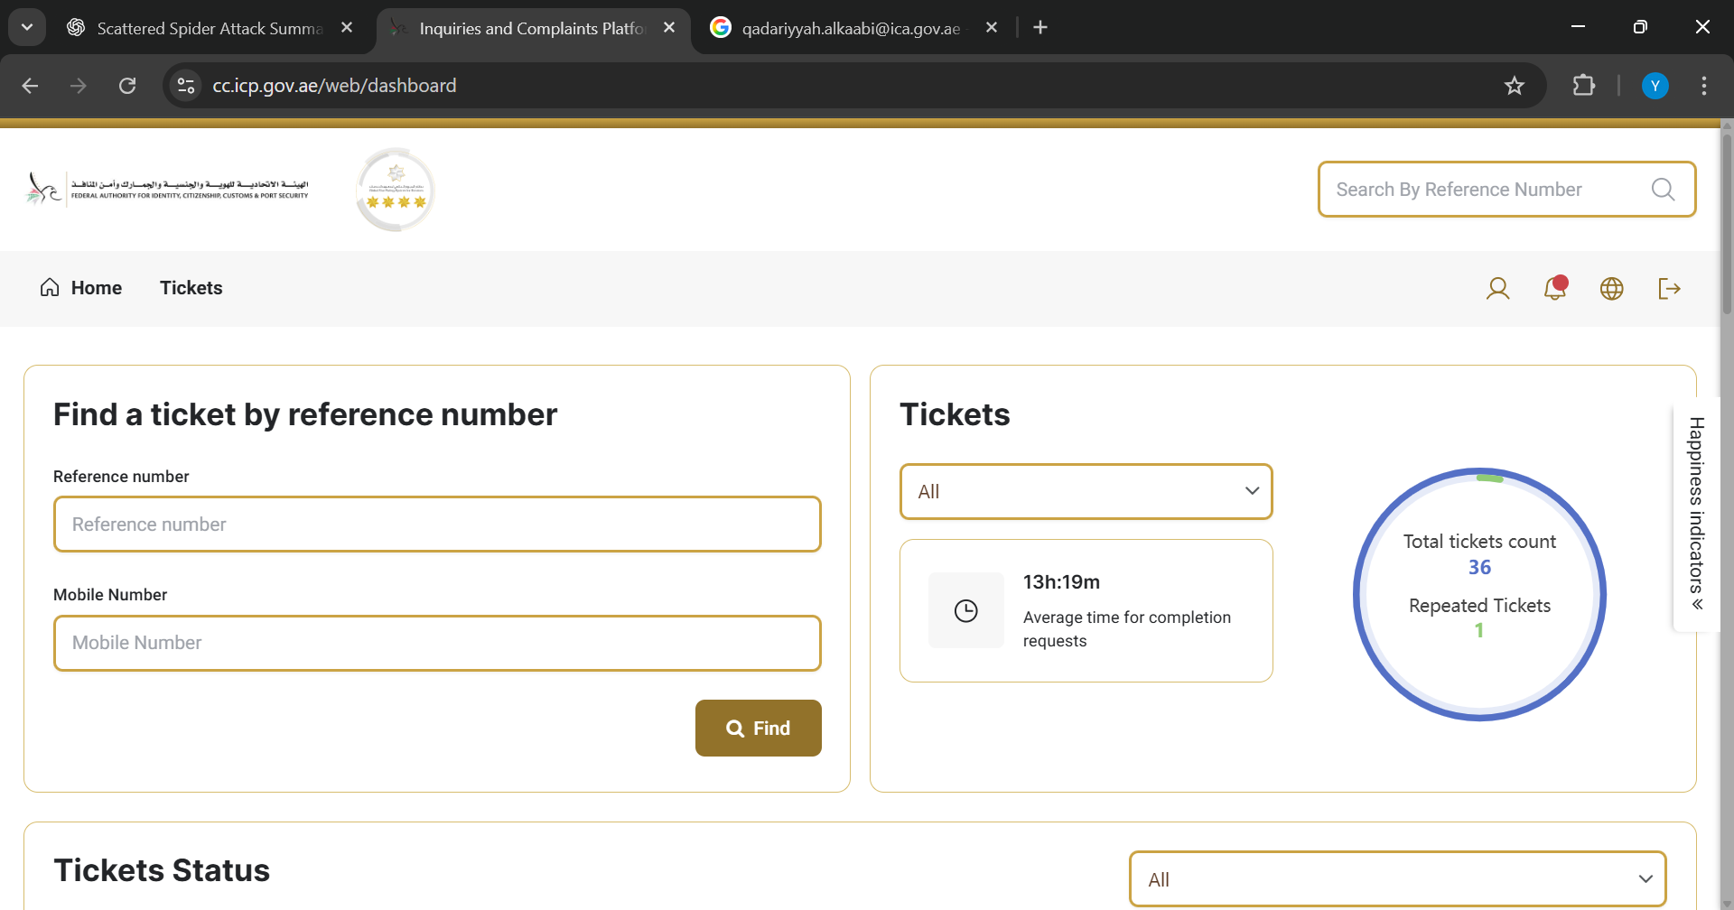Switch to the qadariyyah.alkaabi Google tab

[x=852, y=28]
